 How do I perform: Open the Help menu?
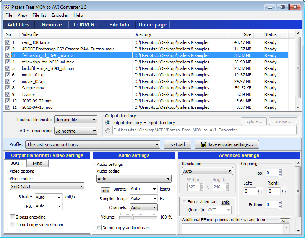click(78, 15)
